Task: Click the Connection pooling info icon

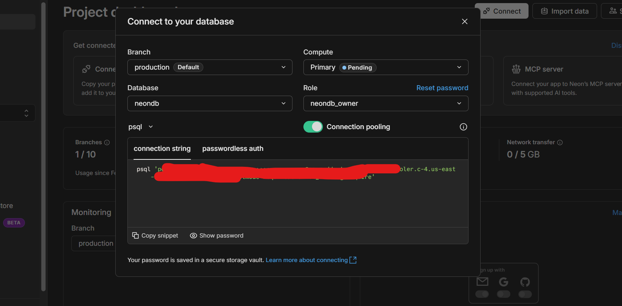Action: pyautogui.click(x=463, y=127)
